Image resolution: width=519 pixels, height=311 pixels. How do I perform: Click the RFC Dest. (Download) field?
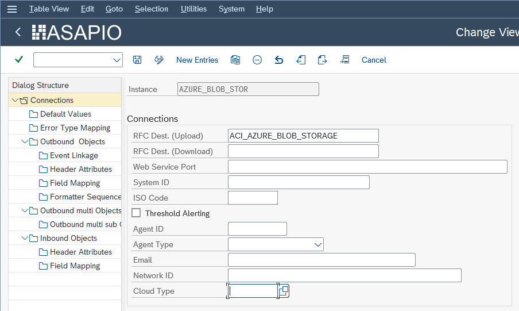coord(303,151)
